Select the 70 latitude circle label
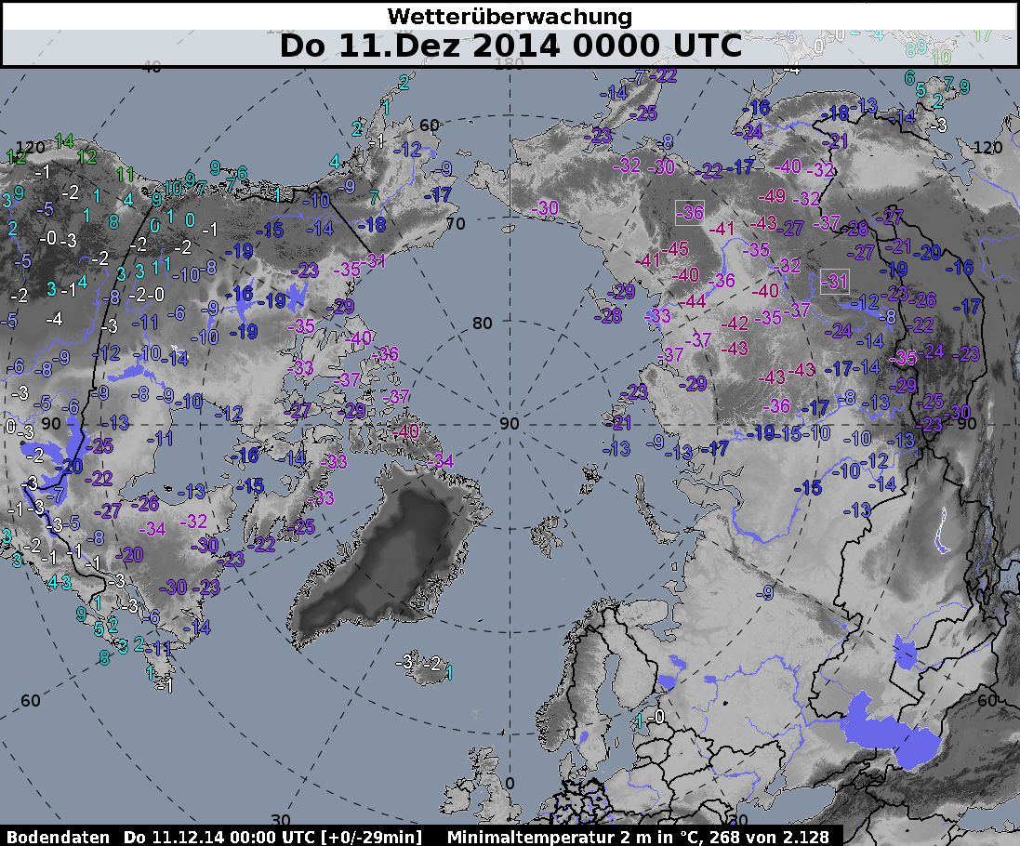The height and width of the screenshot is (846, 1020). pos(456,224)
